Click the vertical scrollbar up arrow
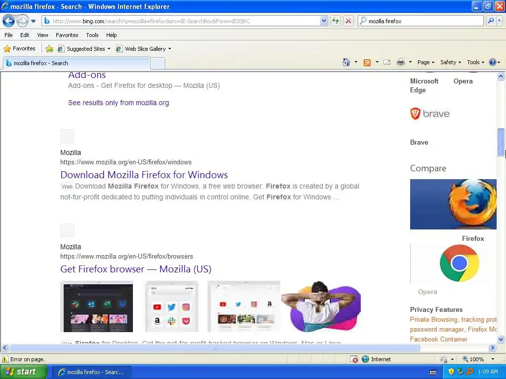506x379 pixels. [x=501, y=76]
